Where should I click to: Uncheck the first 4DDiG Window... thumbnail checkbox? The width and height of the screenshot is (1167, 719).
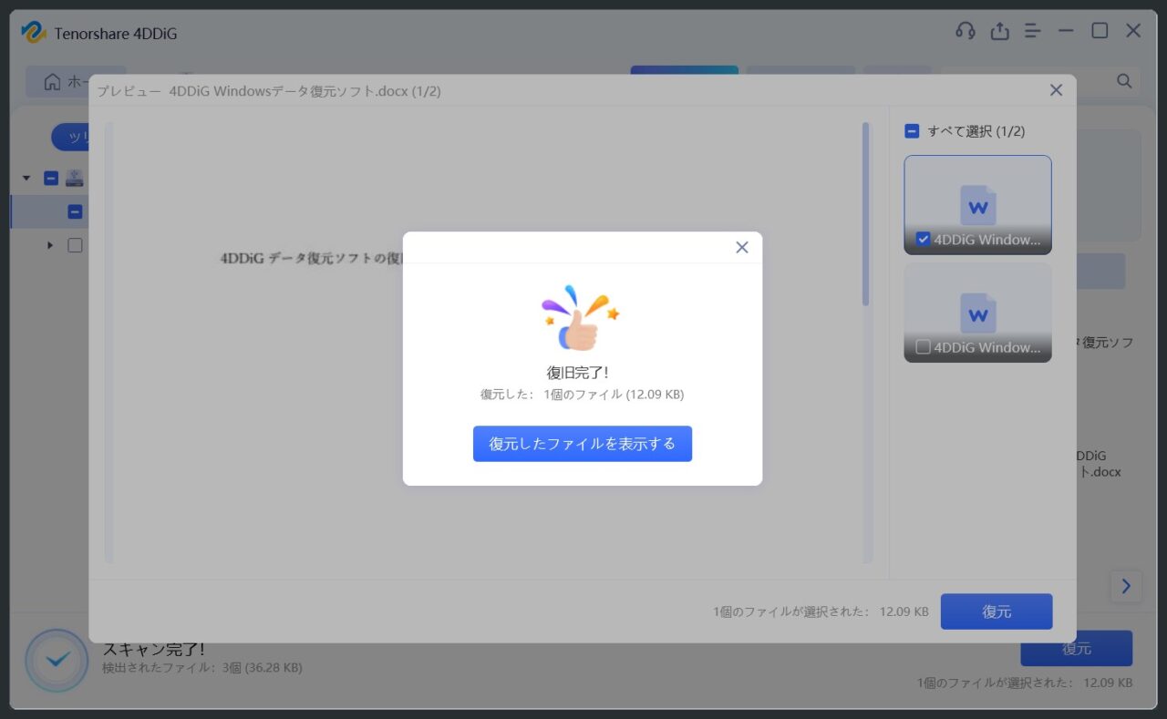pos(923,240)
